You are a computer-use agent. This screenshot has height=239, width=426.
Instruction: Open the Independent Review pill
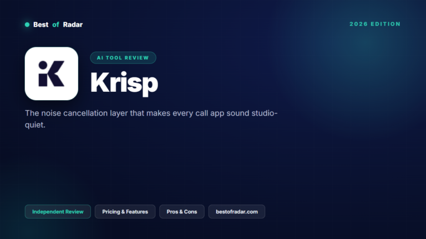coord(58,212)
